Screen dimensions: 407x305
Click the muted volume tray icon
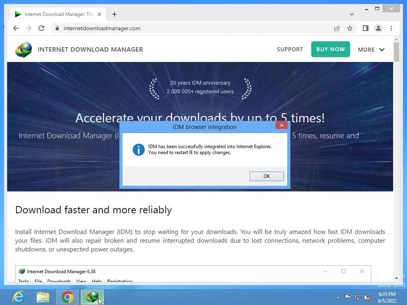click(x=367, y=297)
